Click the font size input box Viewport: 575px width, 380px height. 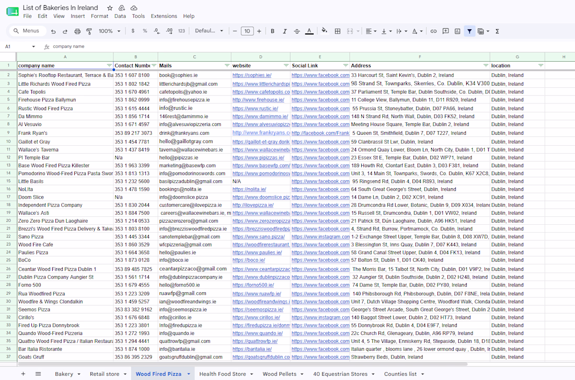[x=247, y=31]
